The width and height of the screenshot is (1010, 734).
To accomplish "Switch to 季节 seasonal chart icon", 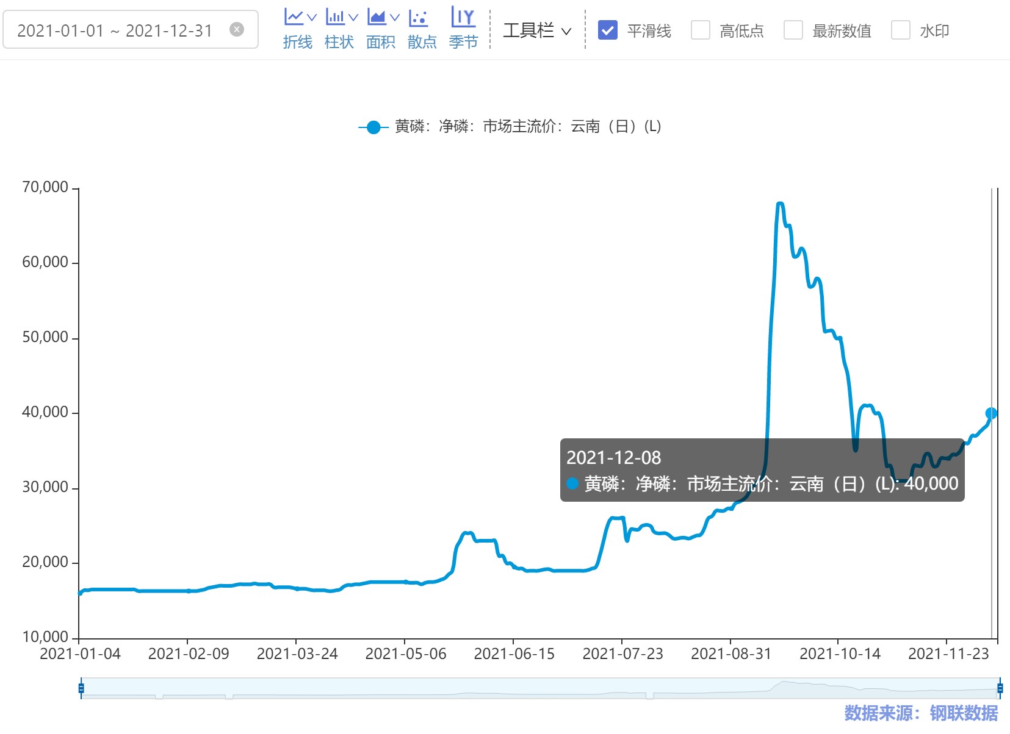I will pyautogui.click(x=463, y=17).
